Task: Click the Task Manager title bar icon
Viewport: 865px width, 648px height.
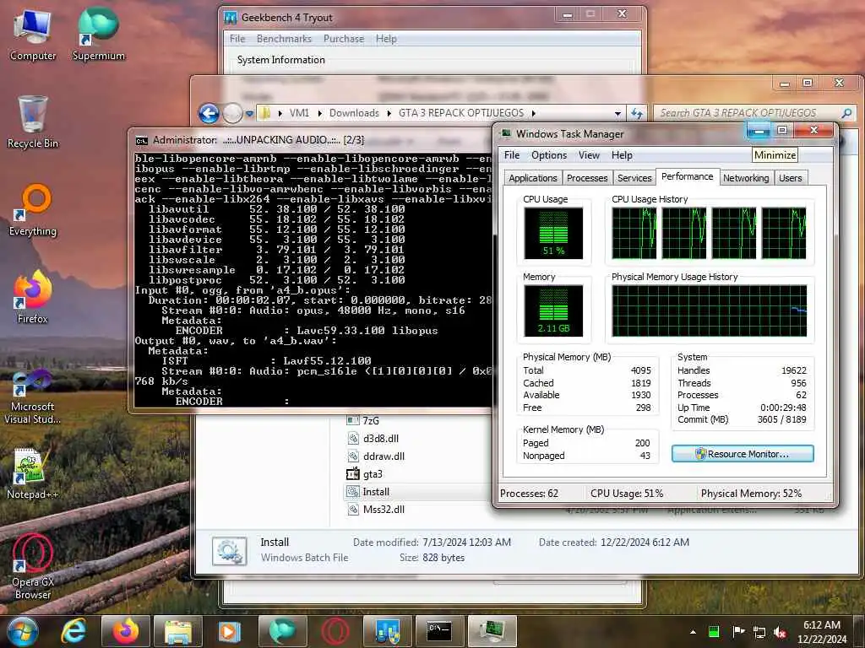Action: 505,134
